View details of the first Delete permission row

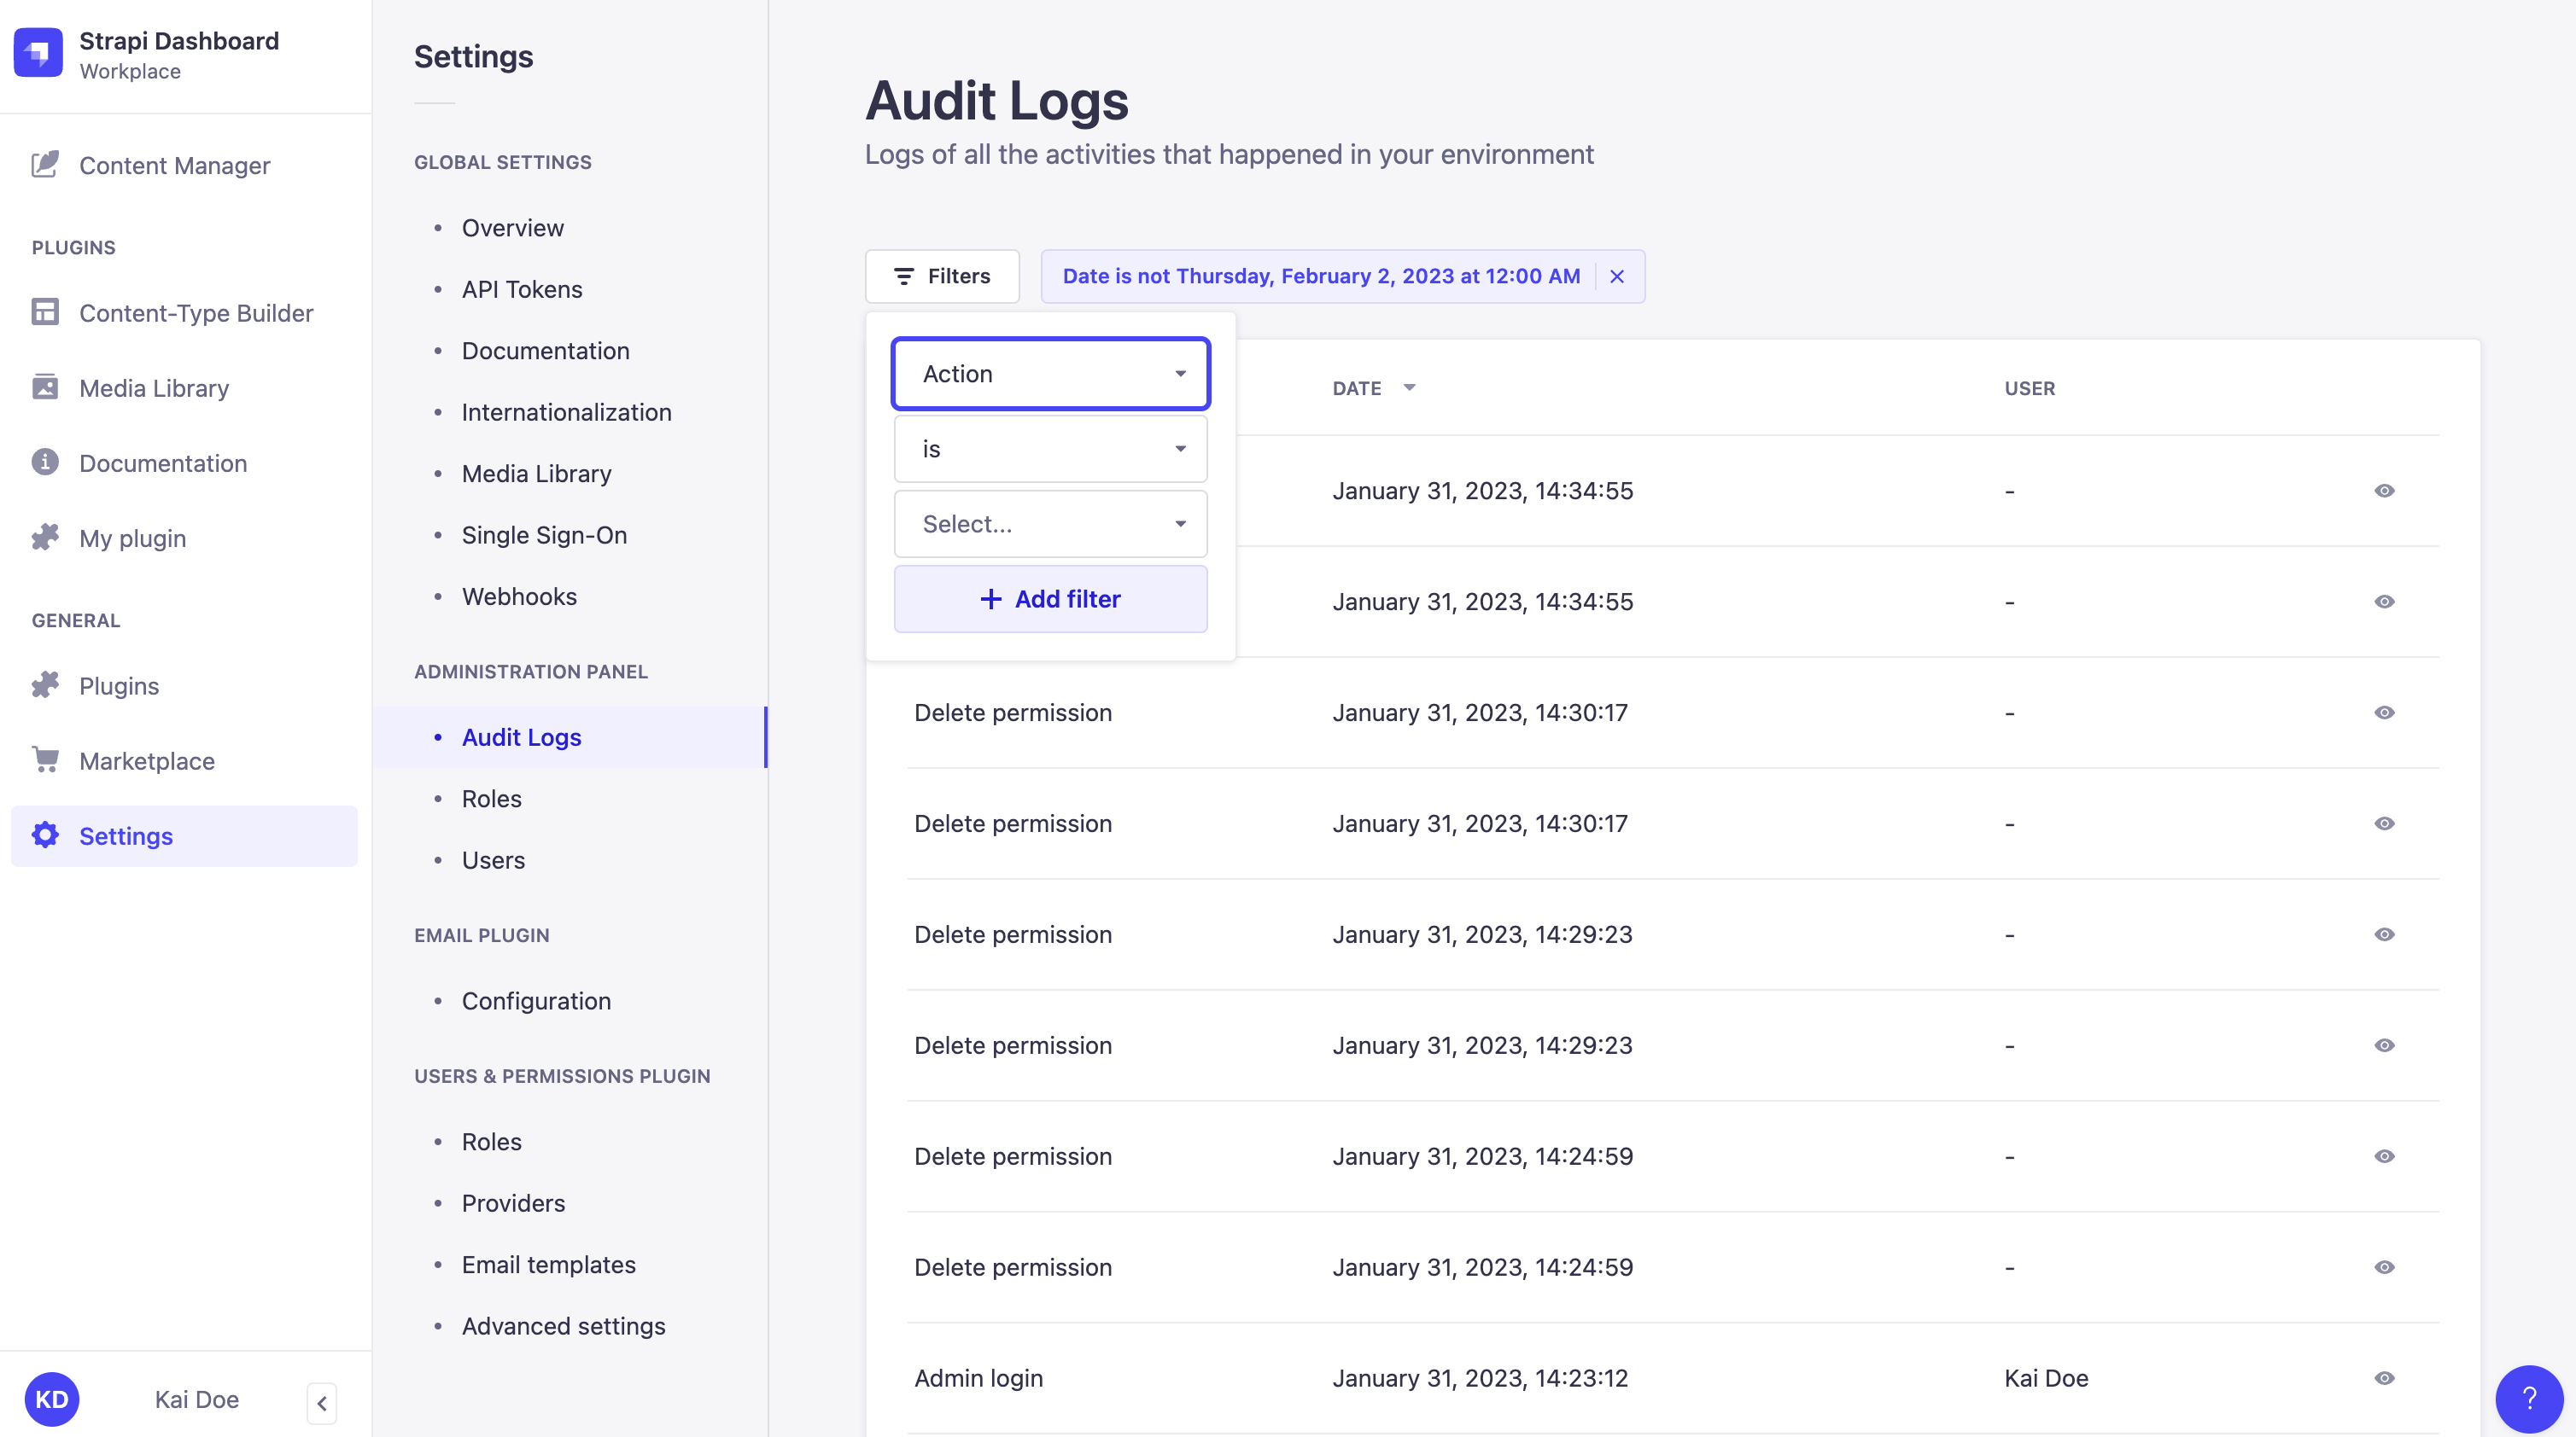coord(2384,713)
